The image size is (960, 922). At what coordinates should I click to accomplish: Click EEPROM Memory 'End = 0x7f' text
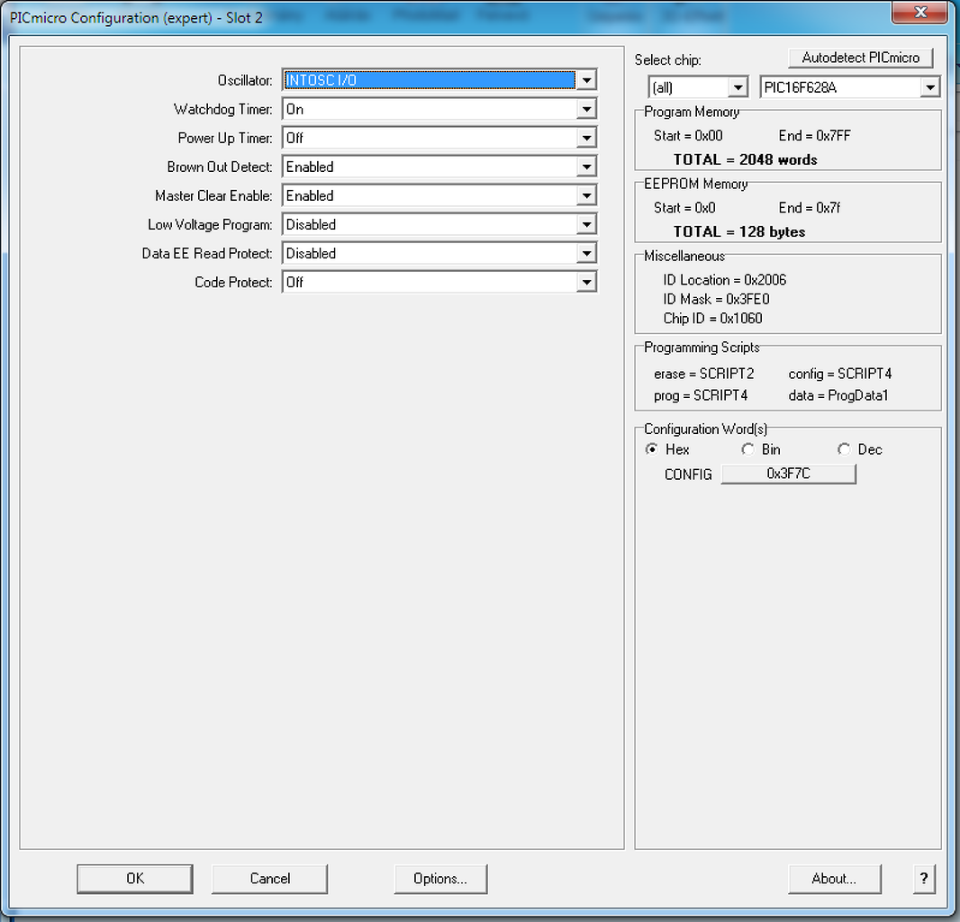click(x=810, y=208)
